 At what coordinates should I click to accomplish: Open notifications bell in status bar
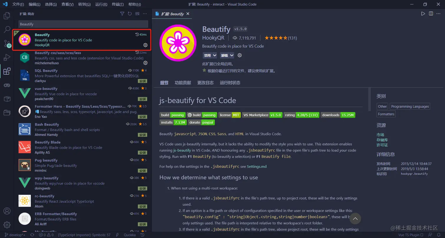(439, 235)
